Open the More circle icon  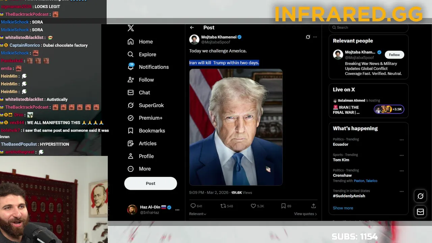click(x=131, y=169)
